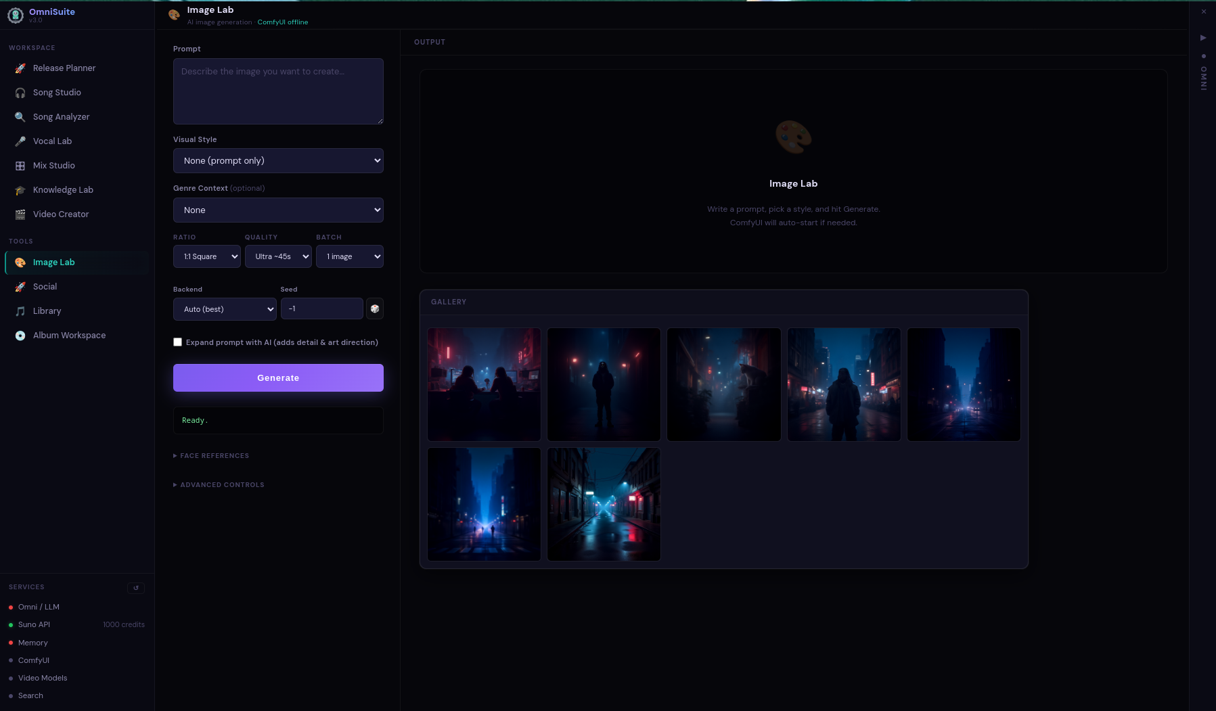Open Song Analyzer magnifier icon
The image size is (1216, 711).
[x=20, y=117]
